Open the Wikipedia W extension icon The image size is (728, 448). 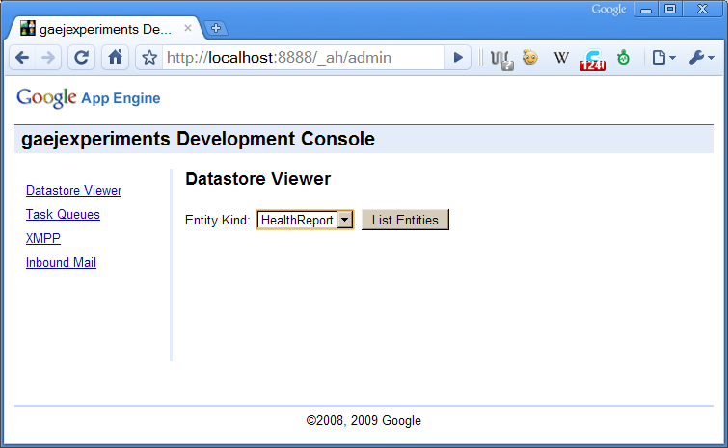(x=561, y=58)
